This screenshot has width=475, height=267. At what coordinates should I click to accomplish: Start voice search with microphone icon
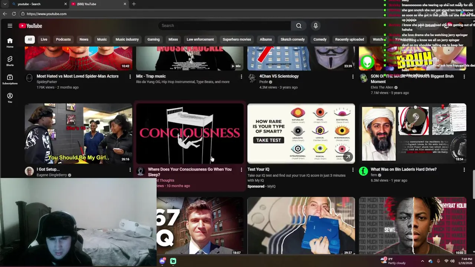coord(316,26)
